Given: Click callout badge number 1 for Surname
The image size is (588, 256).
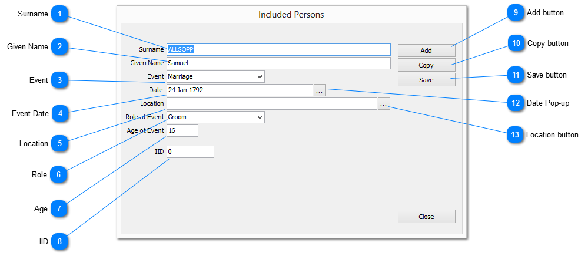Looking at the screenshot, I should click(59, 14).
